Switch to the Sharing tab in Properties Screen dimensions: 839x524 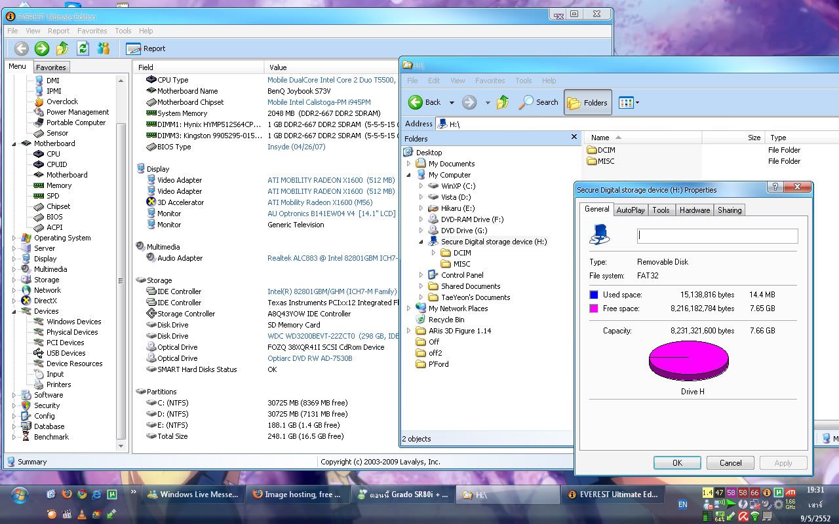click(730, 210)
